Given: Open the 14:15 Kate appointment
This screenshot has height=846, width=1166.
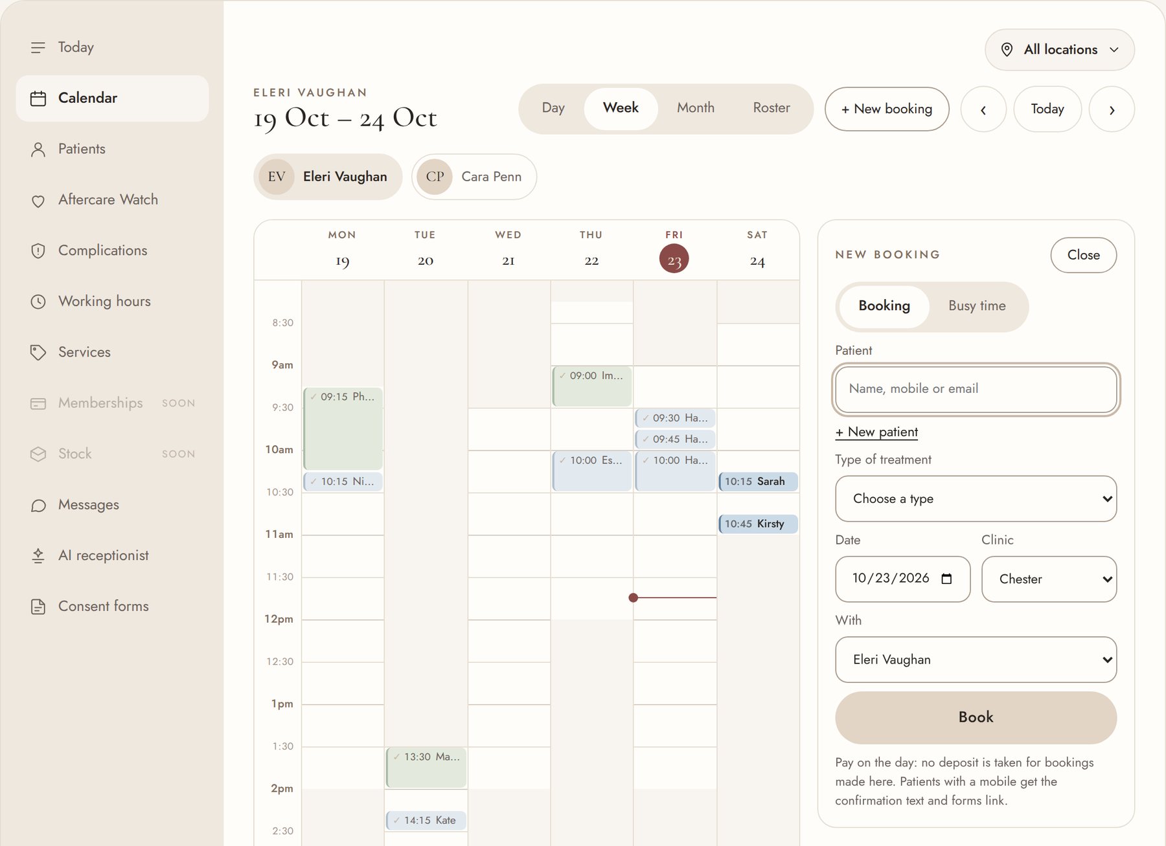Looking at the screenshot, I should (x=426, y=821).
